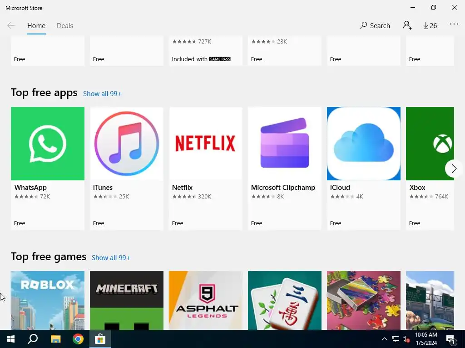The height and width of the screenshot is (348, 465).
Task: Open the account sign-in icon
Action: (407, 25)
